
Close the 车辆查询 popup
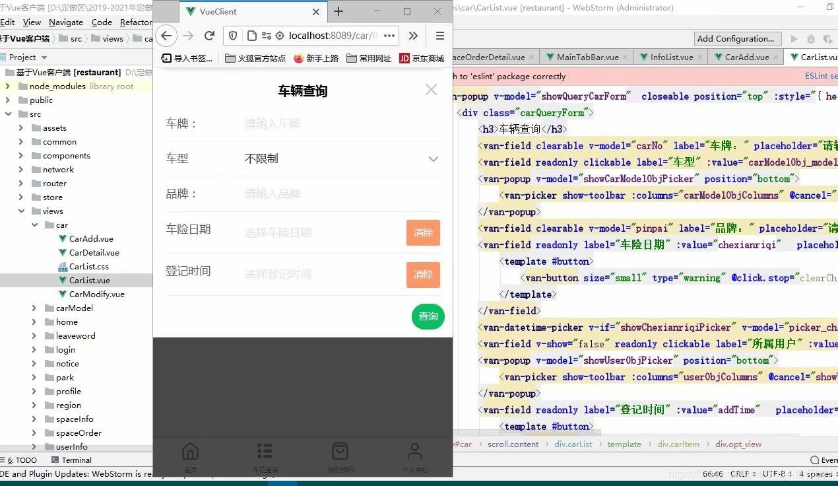click(431, 90)
